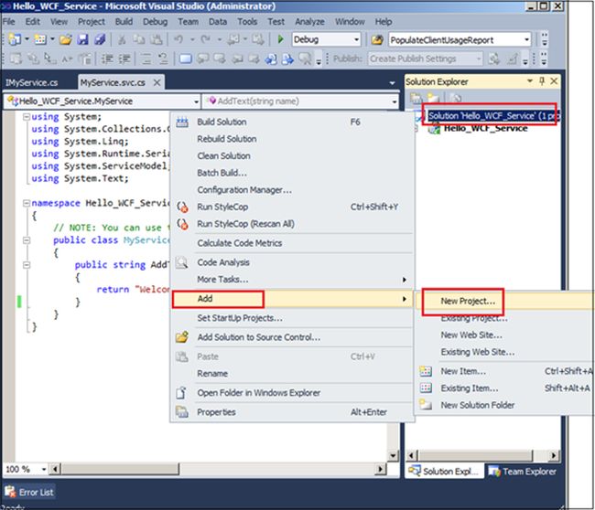Open the active files tab list dropdown
Screen dimensions: 595x510
[x=392, y=82]
